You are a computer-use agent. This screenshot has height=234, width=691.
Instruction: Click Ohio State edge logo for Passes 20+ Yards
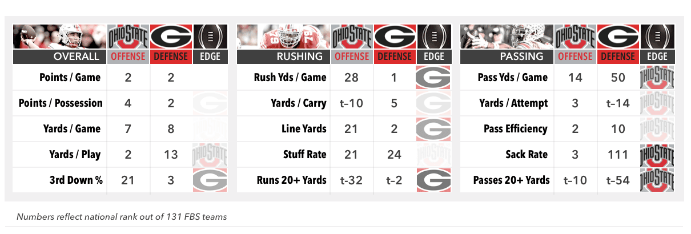(657, 180)
